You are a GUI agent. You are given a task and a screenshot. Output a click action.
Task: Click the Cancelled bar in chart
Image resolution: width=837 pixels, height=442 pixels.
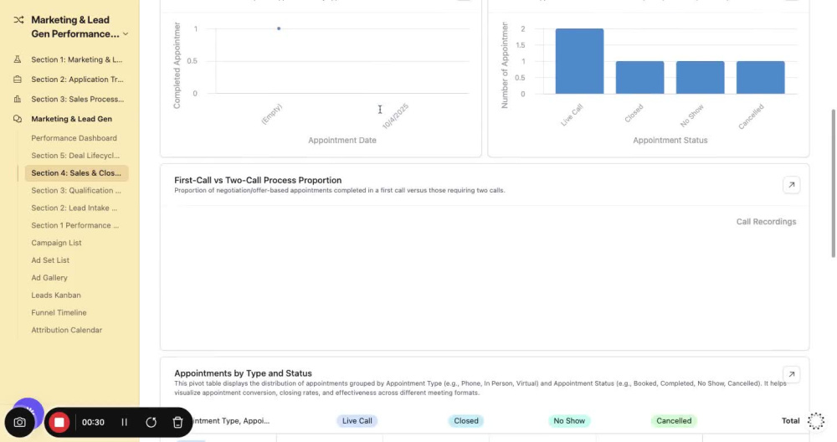tap(761, 77)
